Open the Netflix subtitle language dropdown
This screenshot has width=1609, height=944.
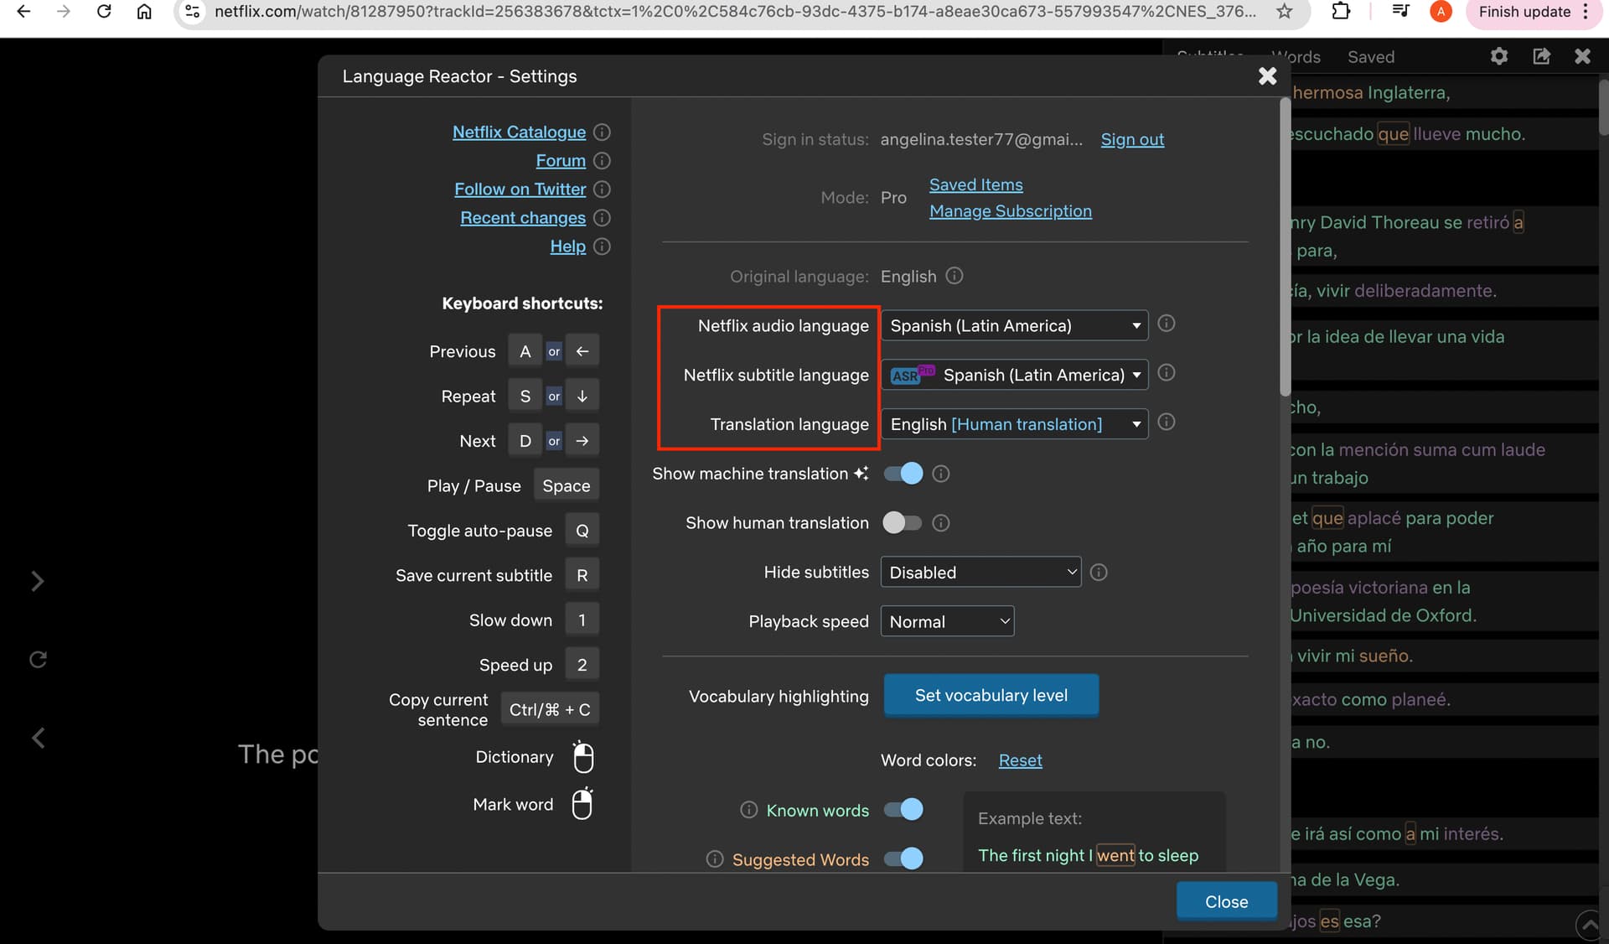pyautogui.click(x=1014, y=375)
